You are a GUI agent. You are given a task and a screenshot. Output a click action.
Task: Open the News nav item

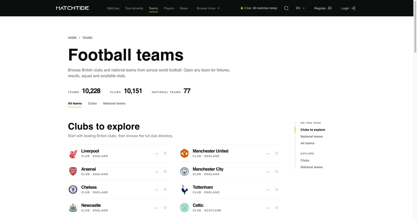(184, 8)
